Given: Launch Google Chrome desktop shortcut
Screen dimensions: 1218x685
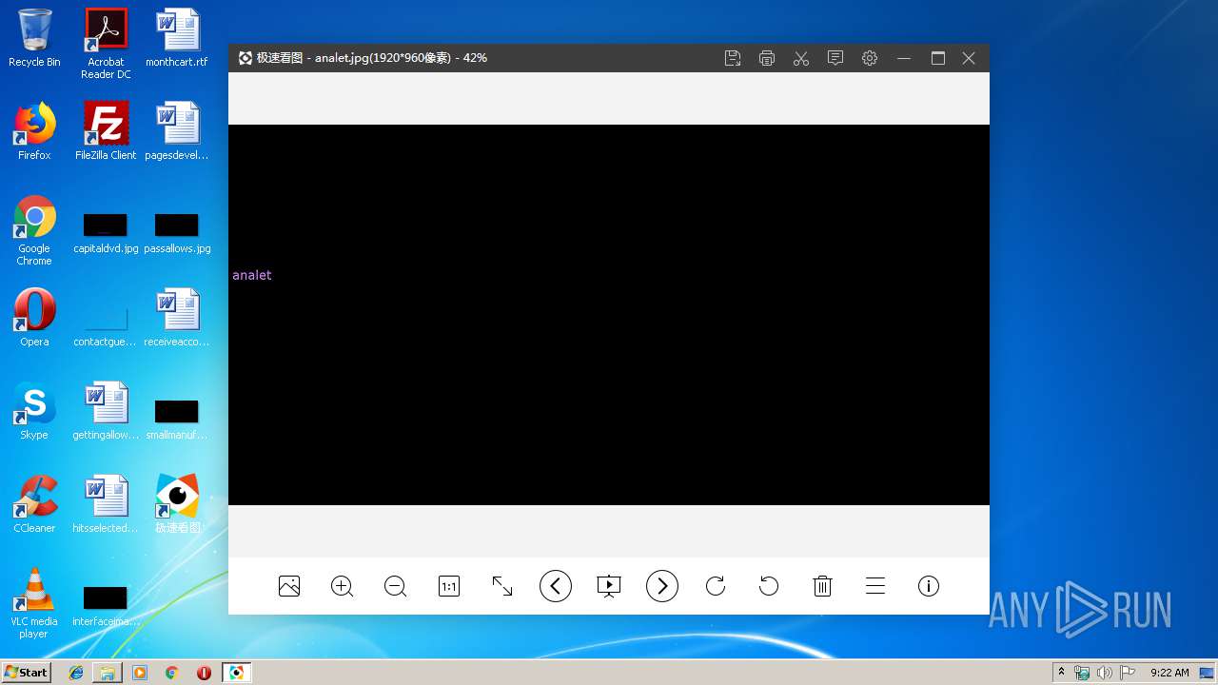Looking at the screenshot, I should tap(34, 230).
